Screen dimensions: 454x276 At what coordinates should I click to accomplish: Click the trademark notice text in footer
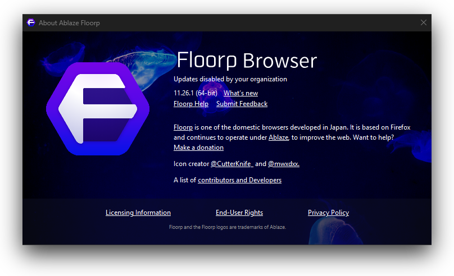[x=228, y=227]
